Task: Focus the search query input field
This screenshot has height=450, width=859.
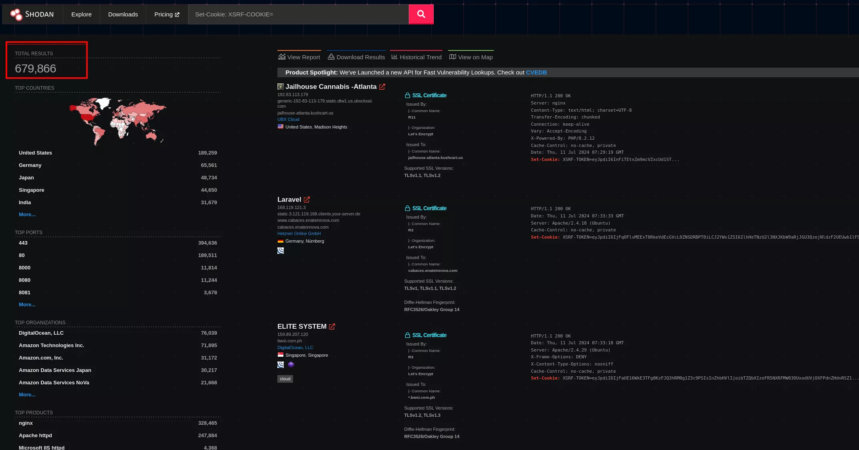Action: pos(299,14)
